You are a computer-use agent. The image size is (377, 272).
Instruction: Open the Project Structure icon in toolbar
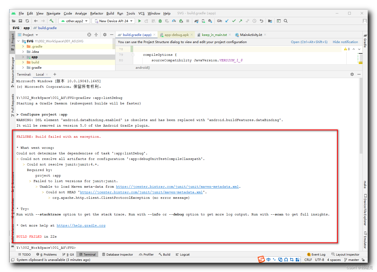[270, 21]
